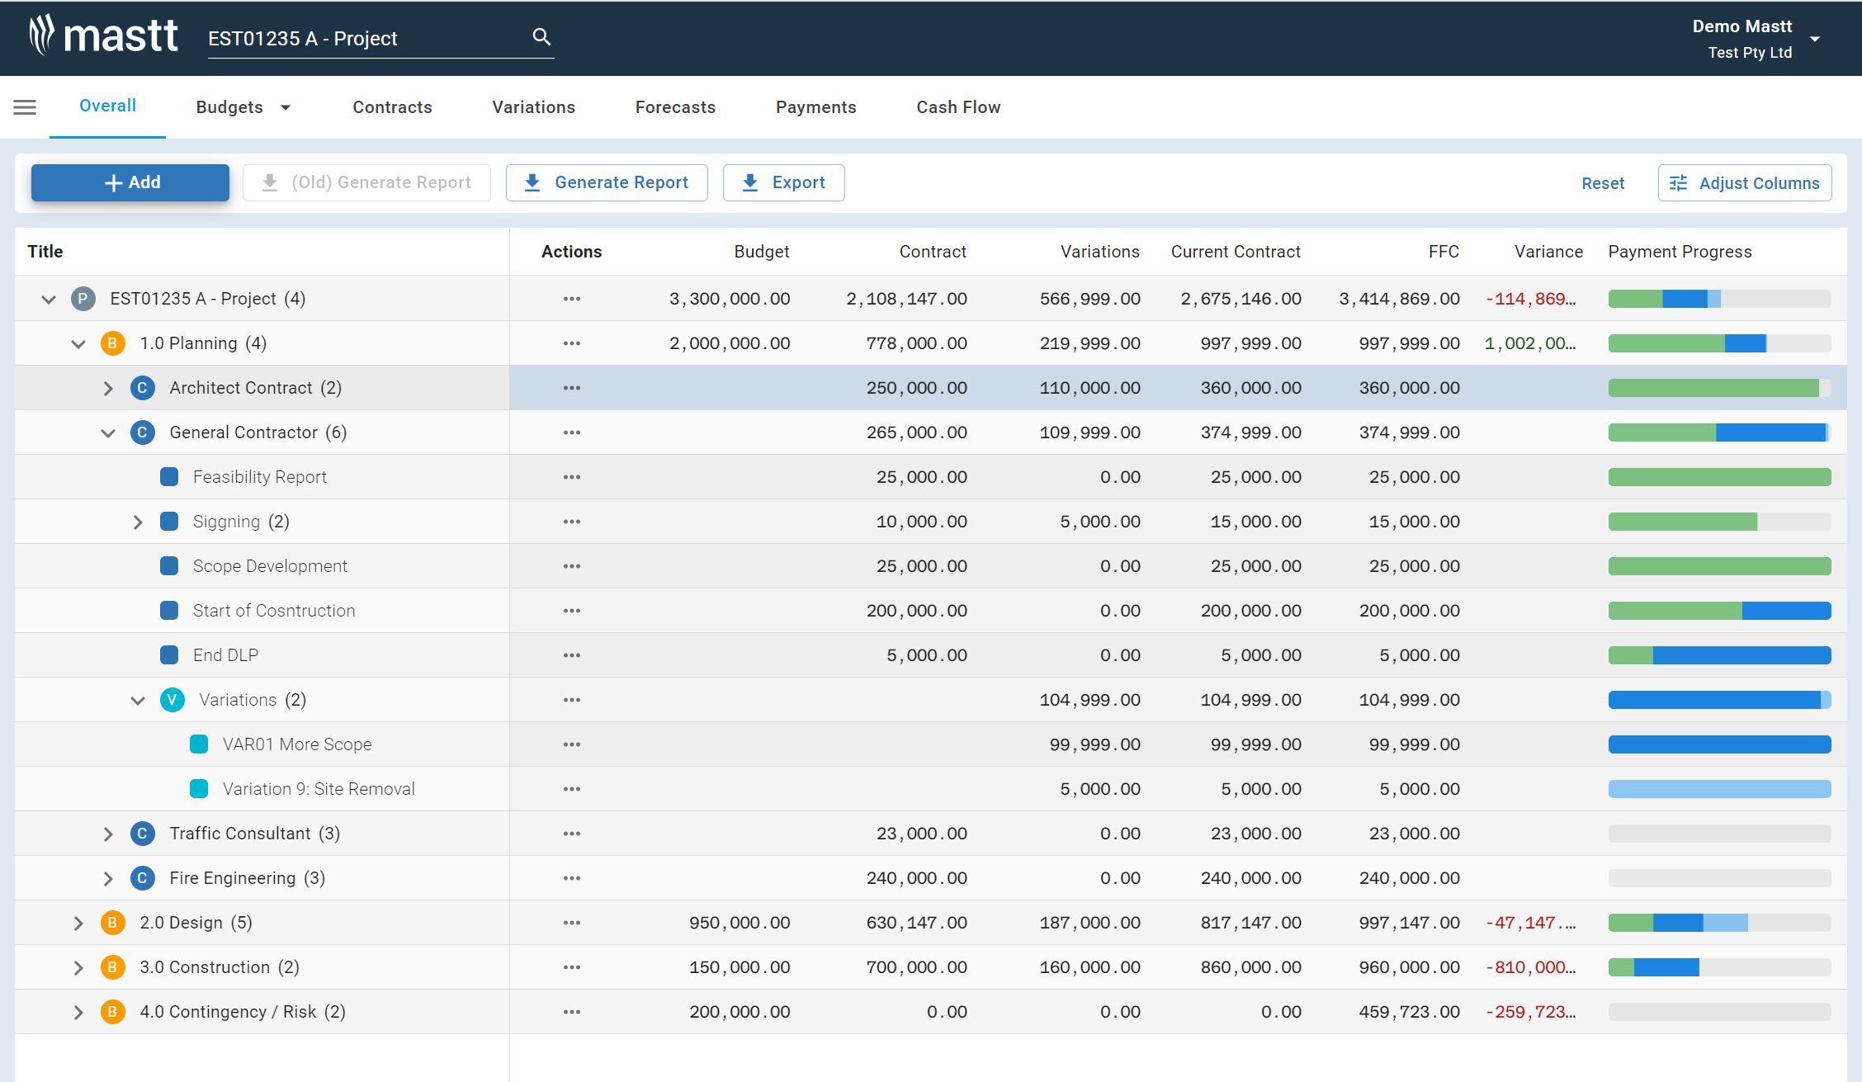1862x1082 pixels.
Task: Open actions menu for VAR01 More Scope
Action: click(x=572, y=744)
